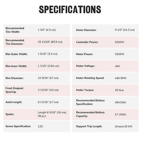Click the Motor Voltage 48V value
The image size is (142, 142).
pyautogui.click(x=118, y=66)
